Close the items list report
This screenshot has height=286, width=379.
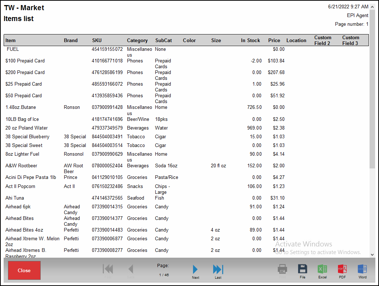pyautogui.click(x=24, y=270)
